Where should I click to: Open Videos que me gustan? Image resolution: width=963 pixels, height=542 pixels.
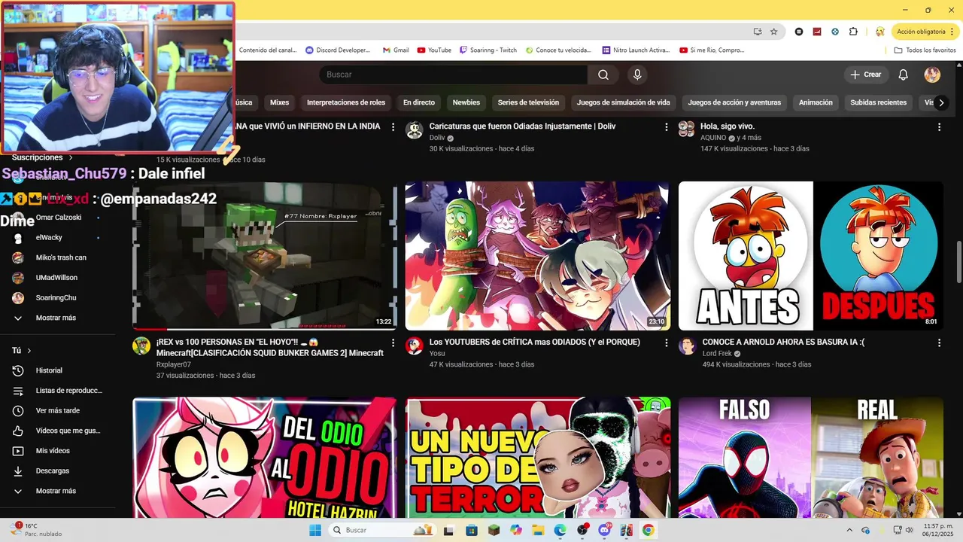click(59, 431)
